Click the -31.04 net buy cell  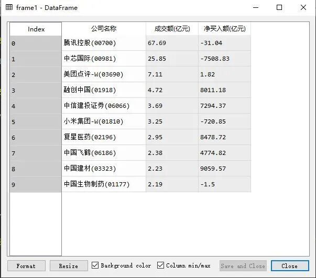click(x=224, y=43)
